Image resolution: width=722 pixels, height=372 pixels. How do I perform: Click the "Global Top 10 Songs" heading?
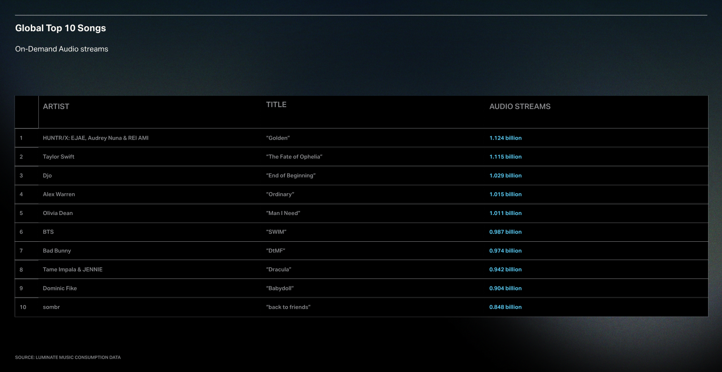pos(60,28)
